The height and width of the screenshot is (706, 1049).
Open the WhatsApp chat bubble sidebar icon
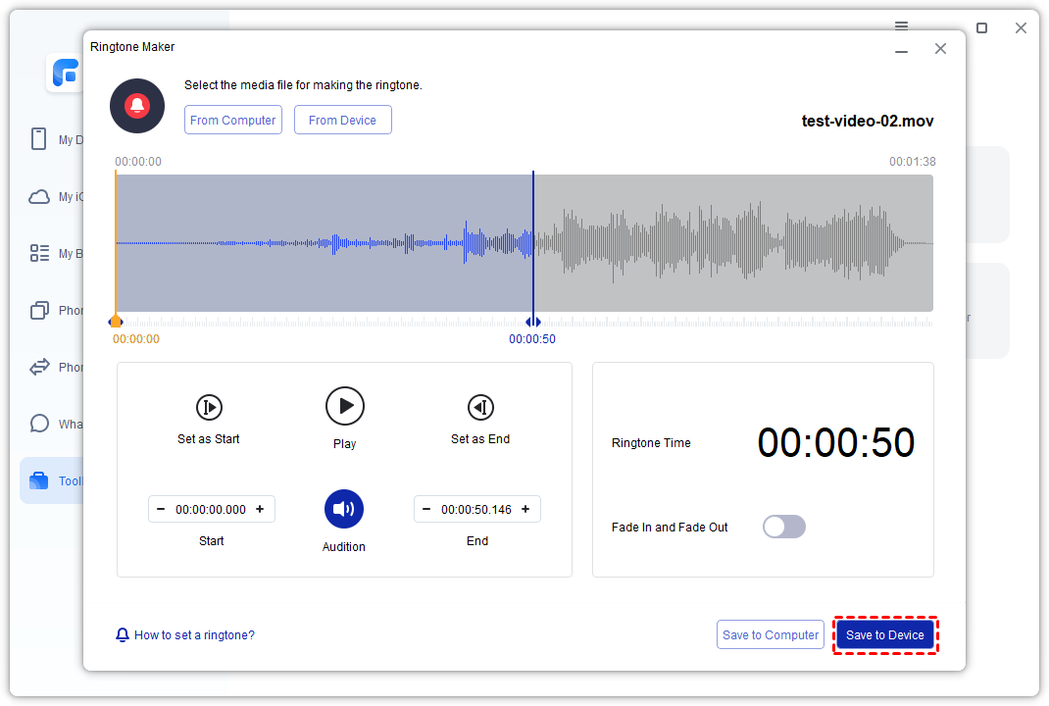point(39,424)
